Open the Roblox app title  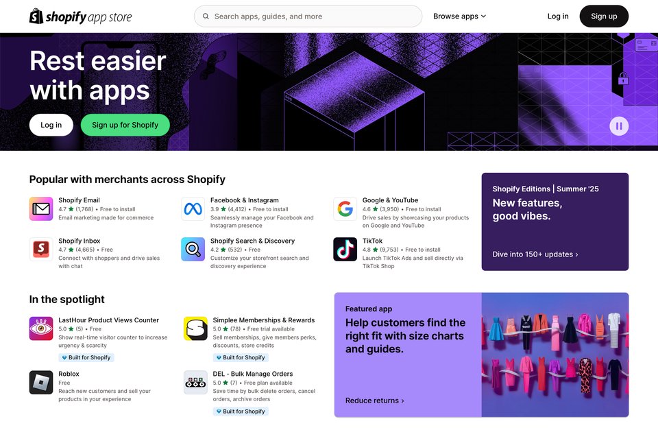pyautogui.click(x=69, y=374)
